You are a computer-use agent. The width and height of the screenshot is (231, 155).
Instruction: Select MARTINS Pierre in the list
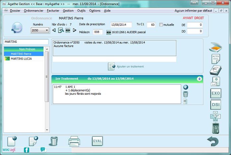pyautogui.click(x=24, y=54)
